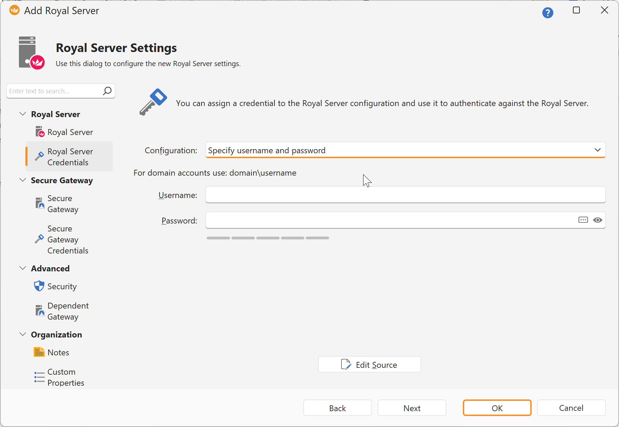Click the password strength indicator bar

[268, 238]
